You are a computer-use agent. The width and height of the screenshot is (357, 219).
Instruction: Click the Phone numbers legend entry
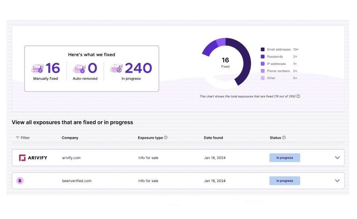(x=278, y=71)
